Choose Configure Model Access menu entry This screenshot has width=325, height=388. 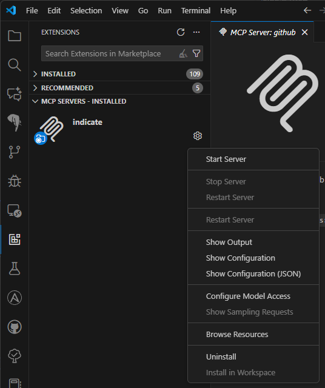click(253, 296)
